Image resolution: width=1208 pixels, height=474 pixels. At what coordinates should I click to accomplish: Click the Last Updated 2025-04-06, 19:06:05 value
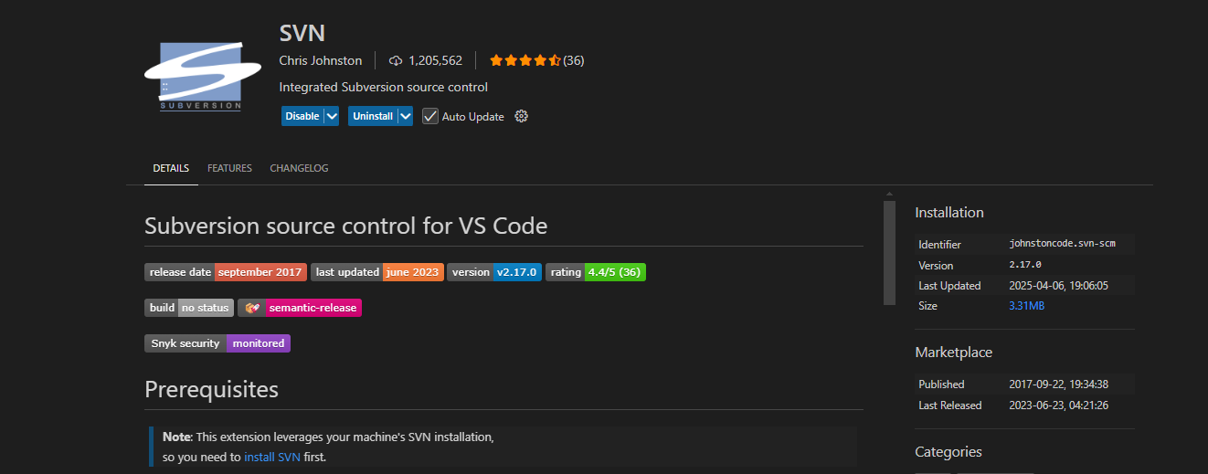1058,286
